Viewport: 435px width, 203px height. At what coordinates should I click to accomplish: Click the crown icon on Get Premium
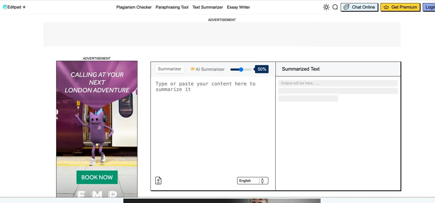point(385,7)
